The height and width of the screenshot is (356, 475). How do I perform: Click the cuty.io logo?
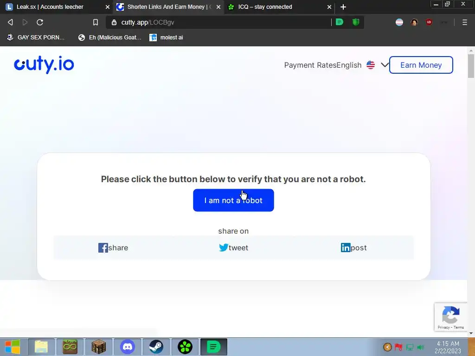[x=44, y=64]
